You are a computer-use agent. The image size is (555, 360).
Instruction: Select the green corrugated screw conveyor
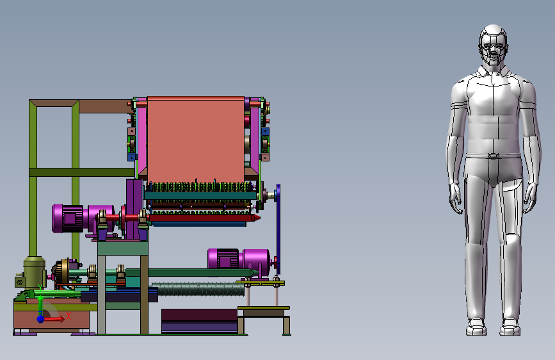[x=198, y=289]
